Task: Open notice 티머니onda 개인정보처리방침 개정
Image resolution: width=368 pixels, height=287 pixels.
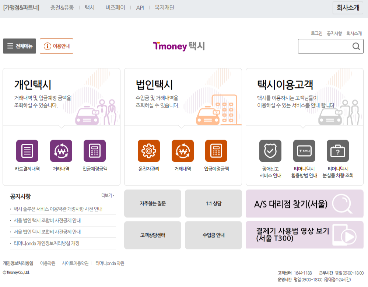Action: pos(46,244)
